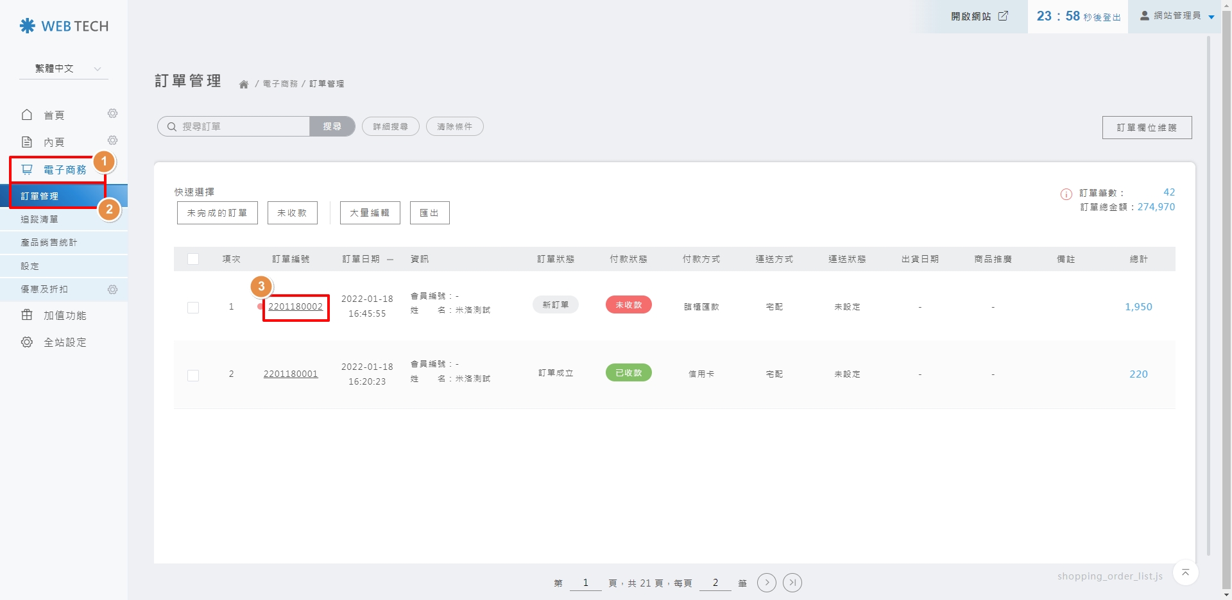
Task: Open the 繁體中文 language dropdown
Action: (64, 69)
